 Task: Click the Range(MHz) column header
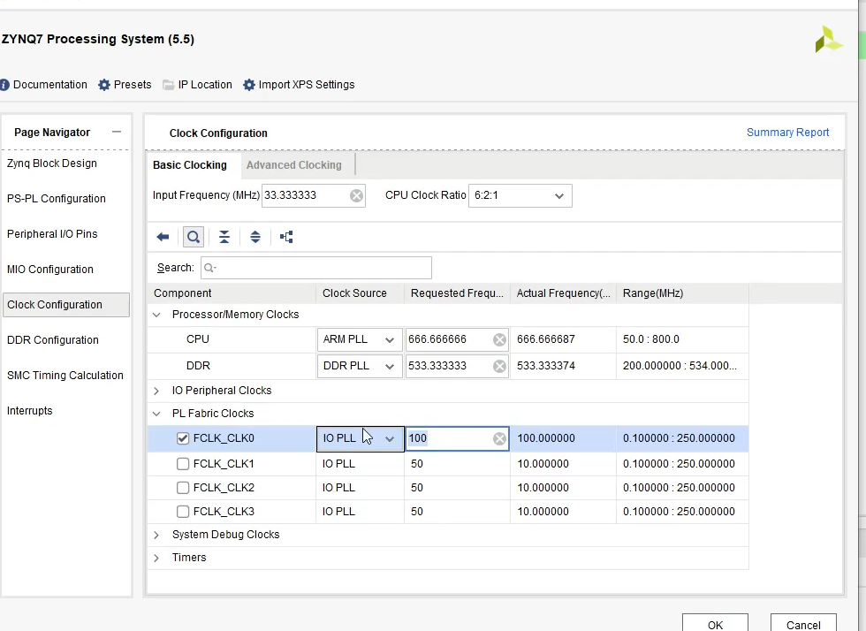pos(682,293)
